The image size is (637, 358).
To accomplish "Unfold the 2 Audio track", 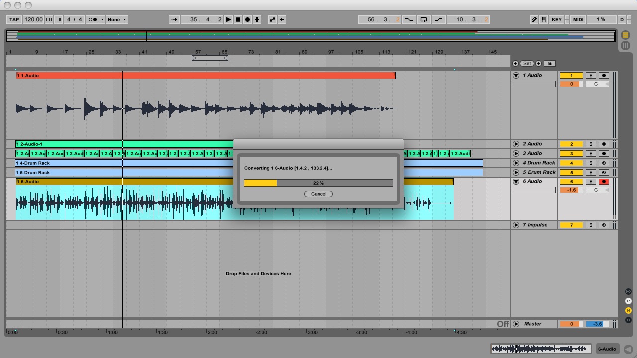I will coord(516,144).
